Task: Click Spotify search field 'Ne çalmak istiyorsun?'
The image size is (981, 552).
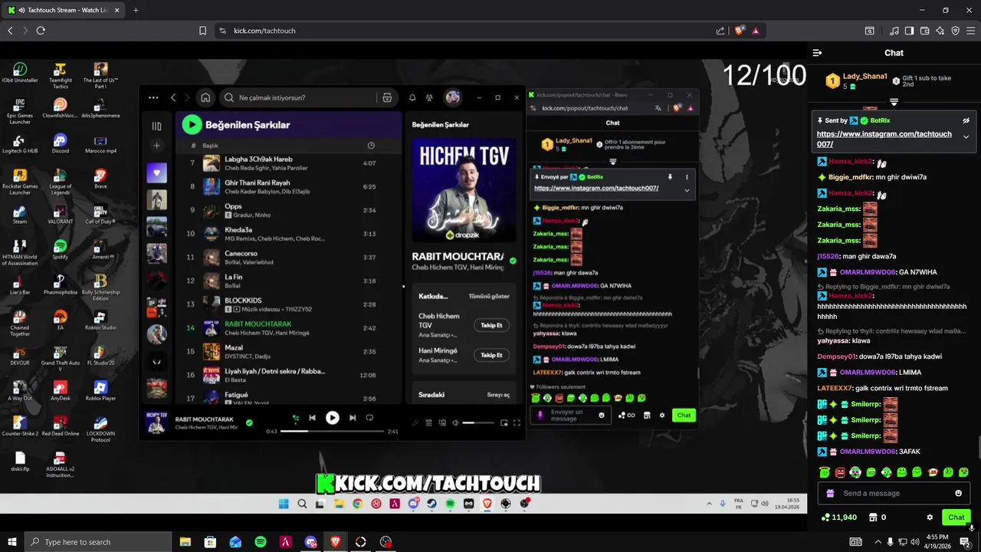Action: [309, 97]
